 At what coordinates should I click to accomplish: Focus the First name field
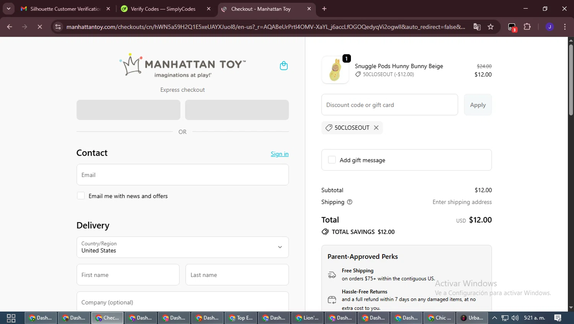click(128, 275)
